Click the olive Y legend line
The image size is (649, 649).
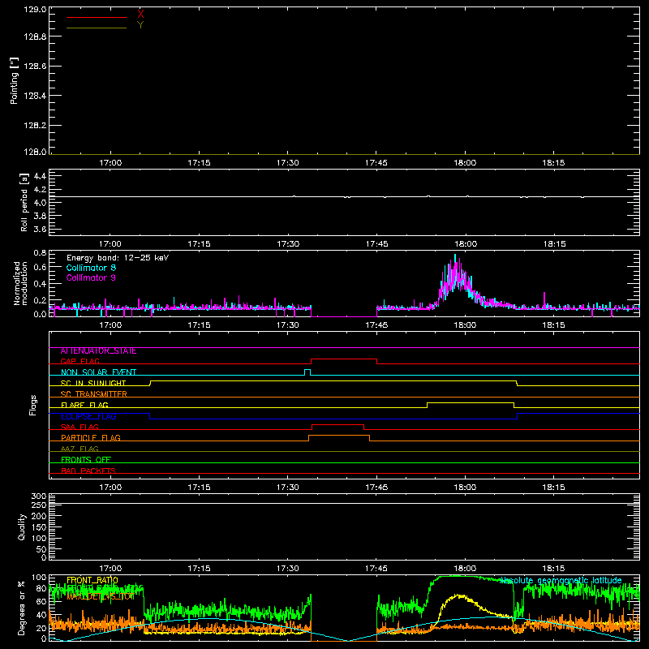(x=97, y=28)
